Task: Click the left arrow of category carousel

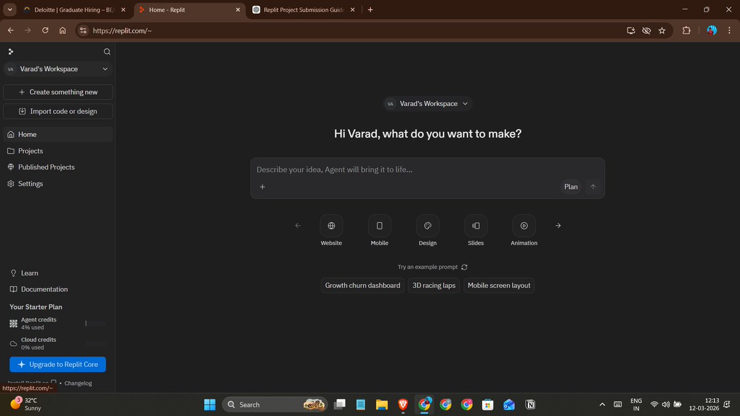Action: pos(298,226)
